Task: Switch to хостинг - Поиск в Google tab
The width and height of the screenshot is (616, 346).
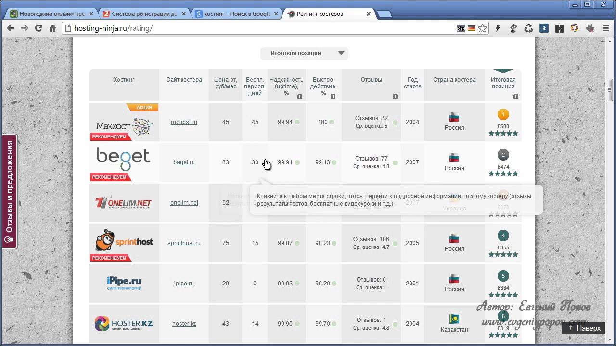Action: 236,14
